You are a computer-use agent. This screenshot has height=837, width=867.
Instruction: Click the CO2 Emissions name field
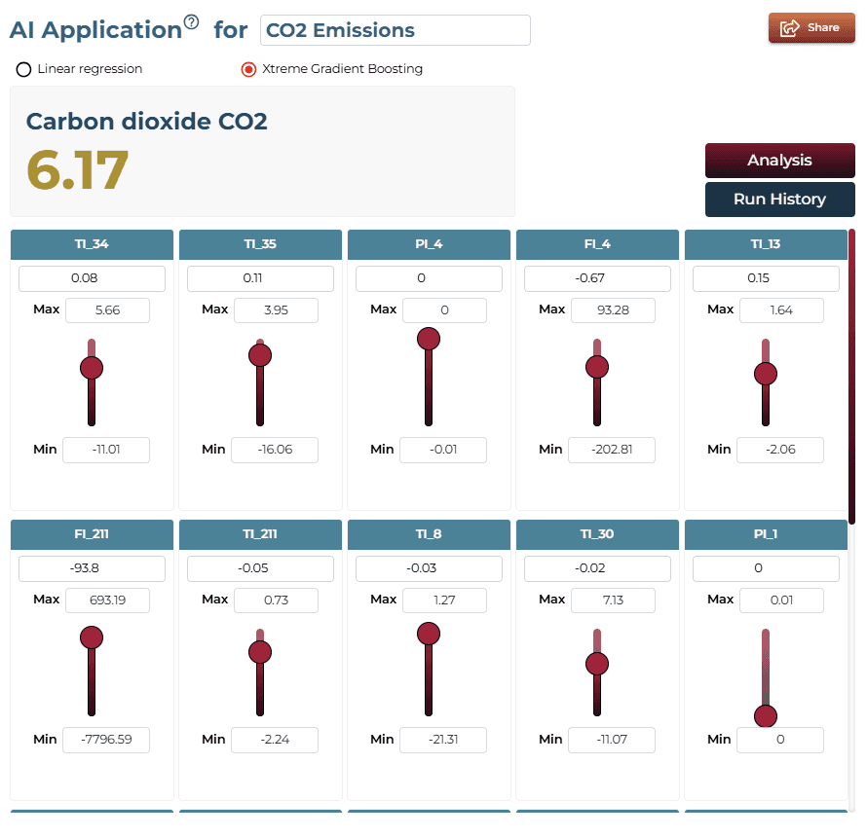tap(395, 30)
